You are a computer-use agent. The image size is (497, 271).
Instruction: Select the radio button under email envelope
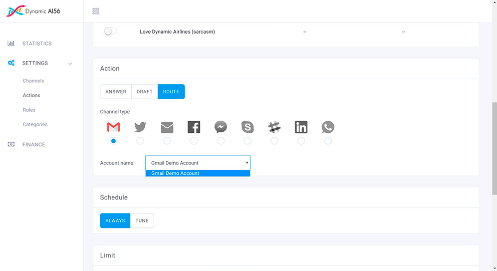point(167,141)
